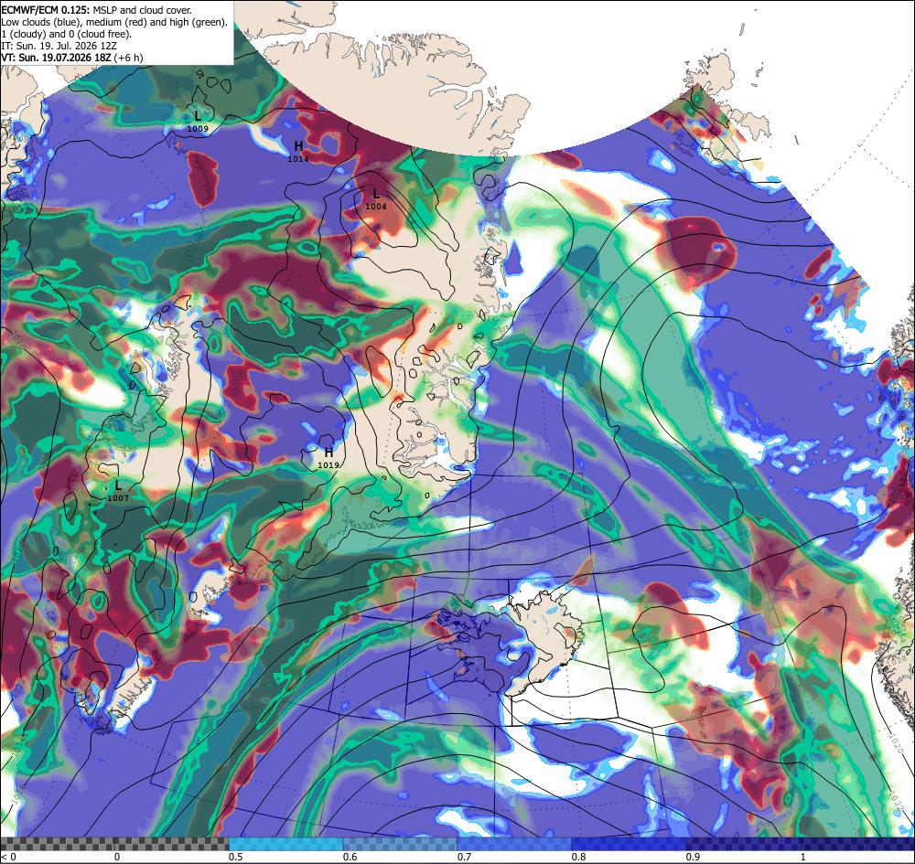The image size is (915, 864).
Task: Click the '1 (cloudy) and 0 (cloud free).' line
Action: click(67, 34)
